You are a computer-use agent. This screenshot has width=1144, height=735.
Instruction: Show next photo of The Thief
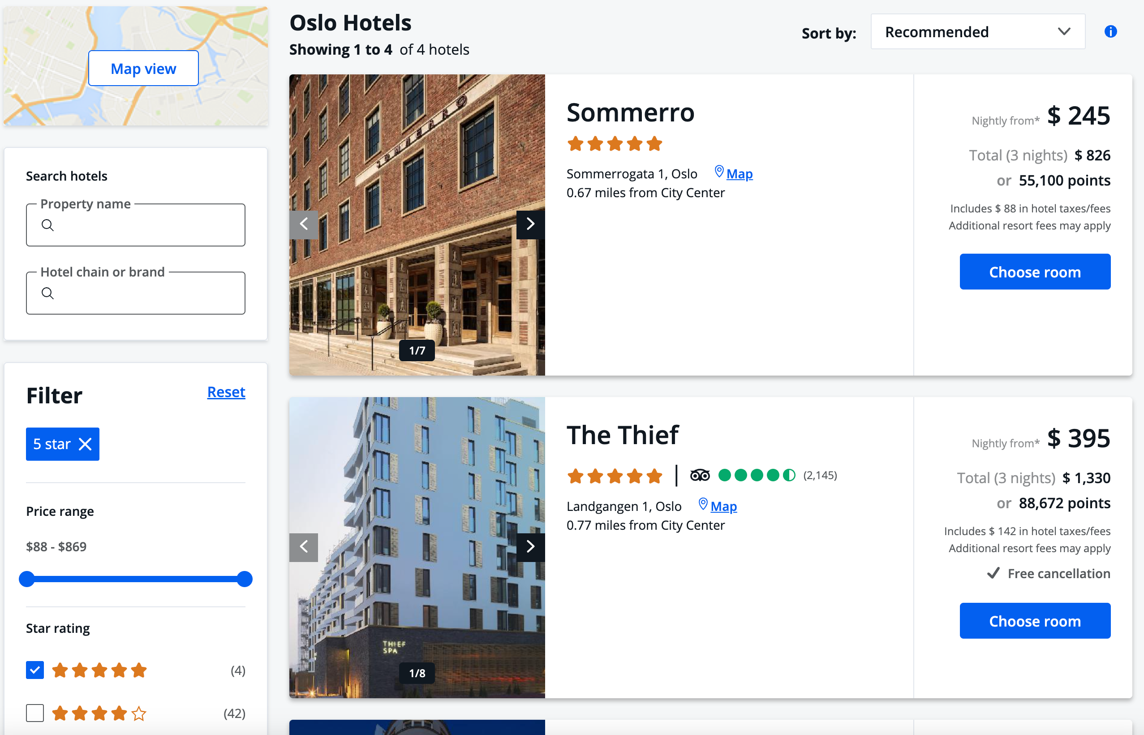point(530,547)
